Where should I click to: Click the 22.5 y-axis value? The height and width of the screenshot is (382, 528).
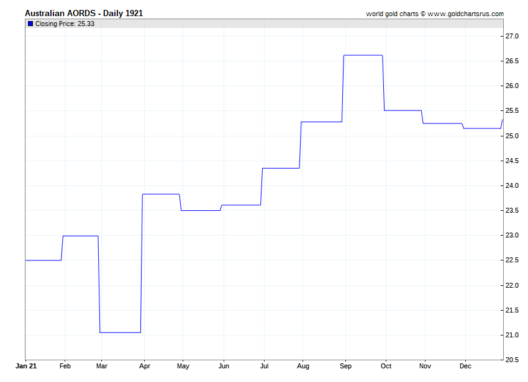(x=512, y=260)
